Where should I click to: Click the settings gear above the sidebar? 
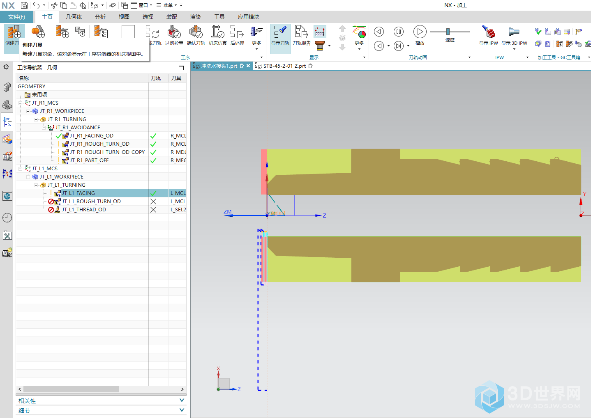pos(6,67)
